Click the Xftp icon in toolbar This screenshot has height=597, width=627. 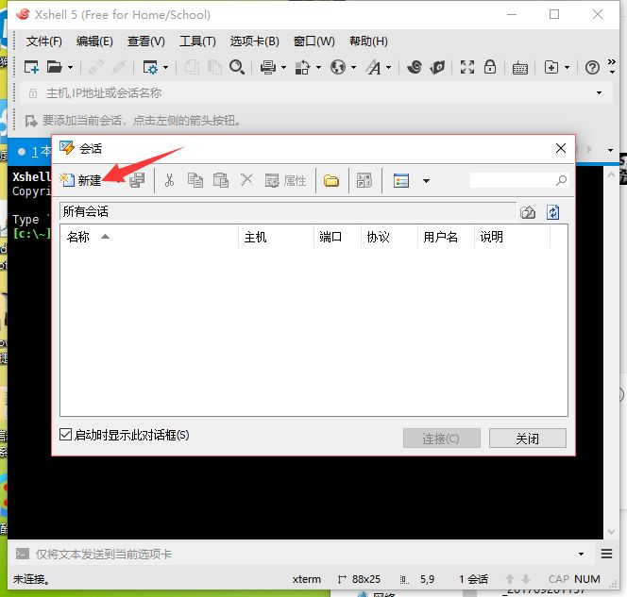pos(437,67)
